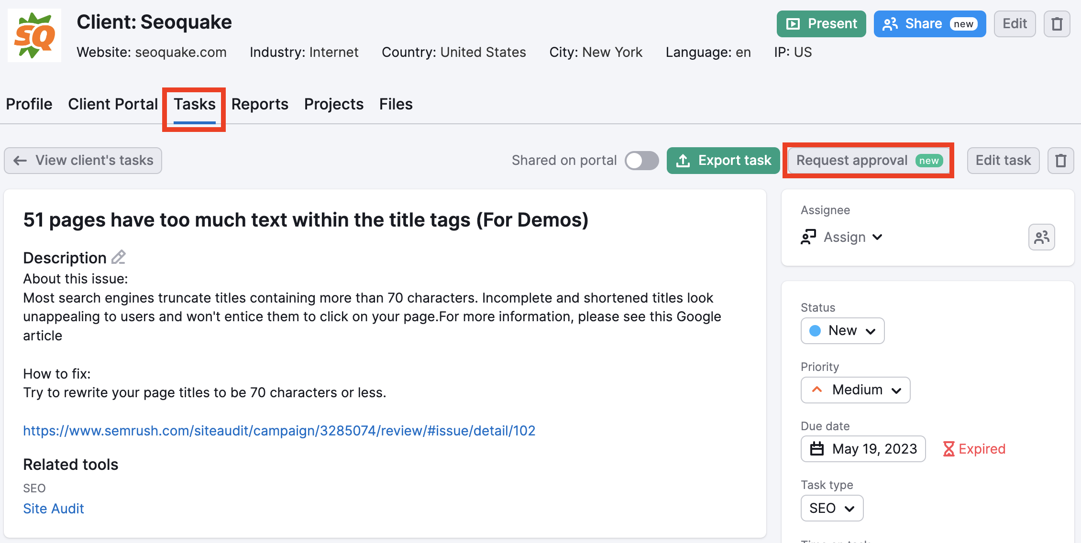This screenshot has height=543, width=1081.
Task: Open the Assign dropdown
Action: click(x=842, y=237)
